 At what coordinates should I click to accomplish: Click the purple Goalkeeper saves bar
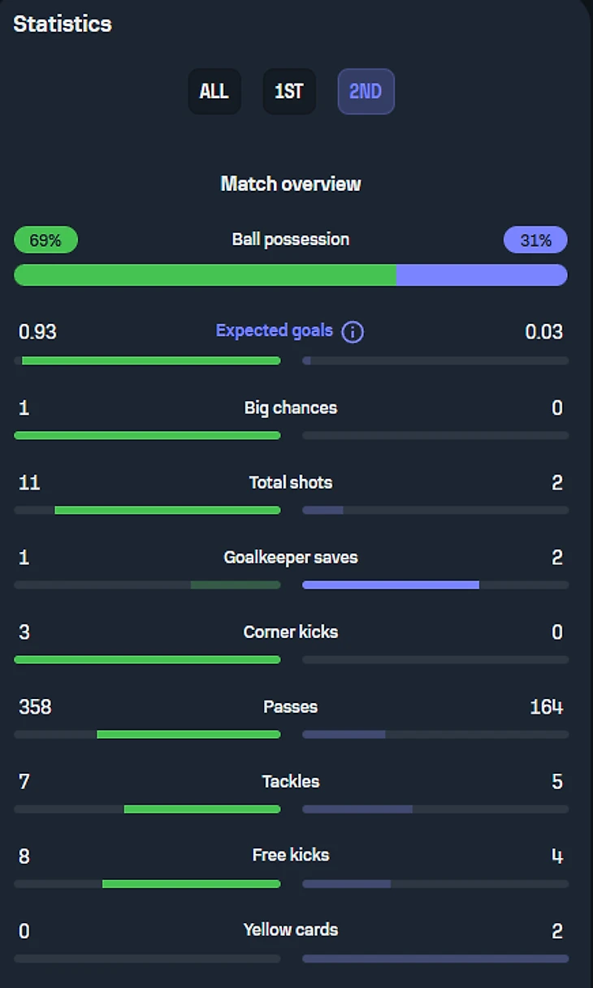coord(391,585)
